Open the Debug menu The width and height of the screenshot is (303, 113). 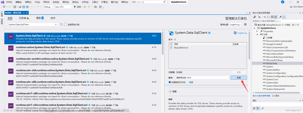(x=66, y=2)
